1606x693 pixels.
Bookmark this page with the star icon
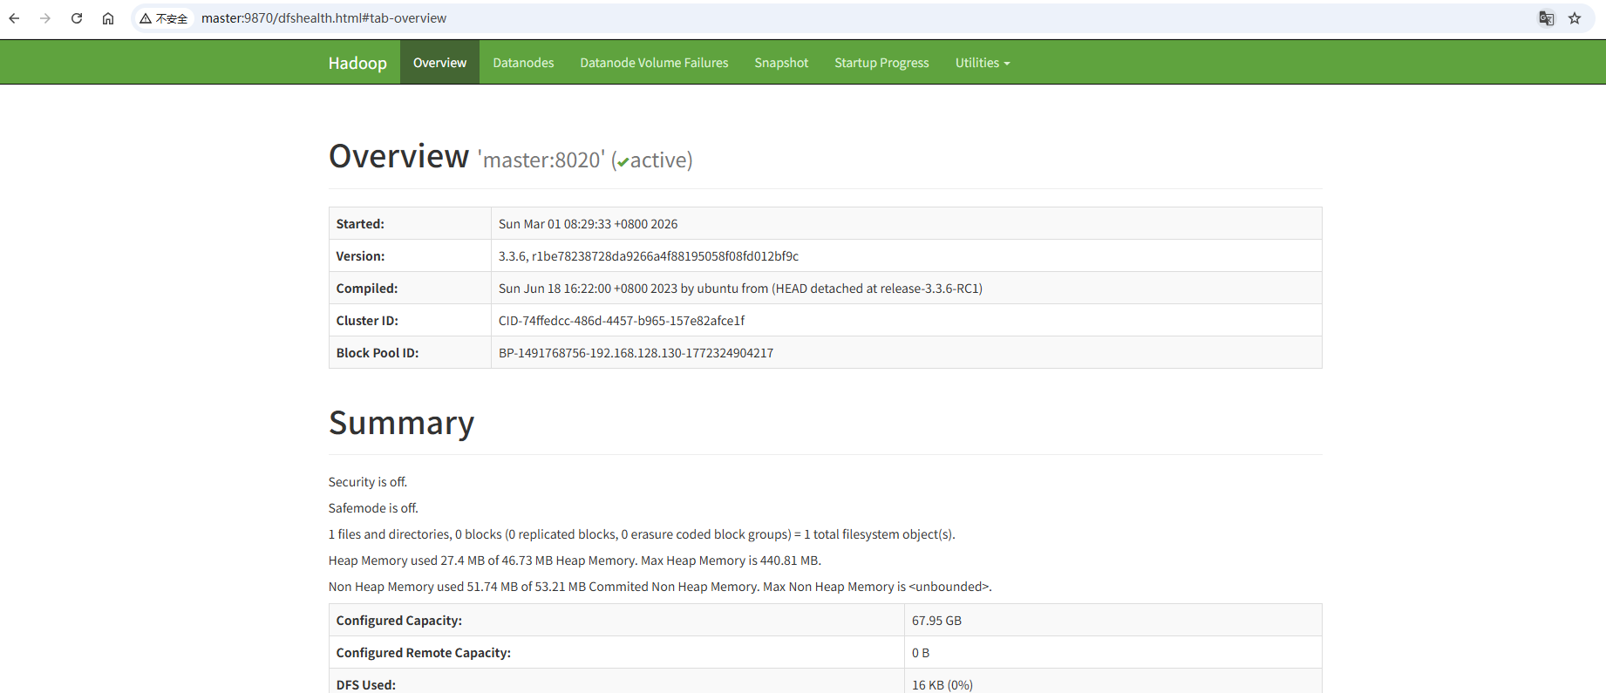(x=1575, y=18)
